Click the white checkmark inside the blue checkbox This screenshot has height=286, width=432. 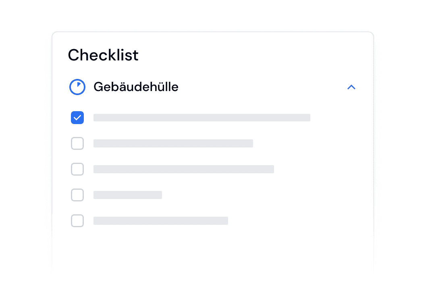point(77,118)
